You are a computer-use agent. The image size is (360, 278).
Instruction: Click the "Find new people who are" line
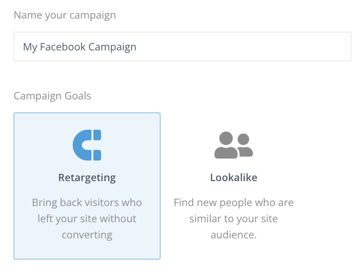[x=233, y=202]
